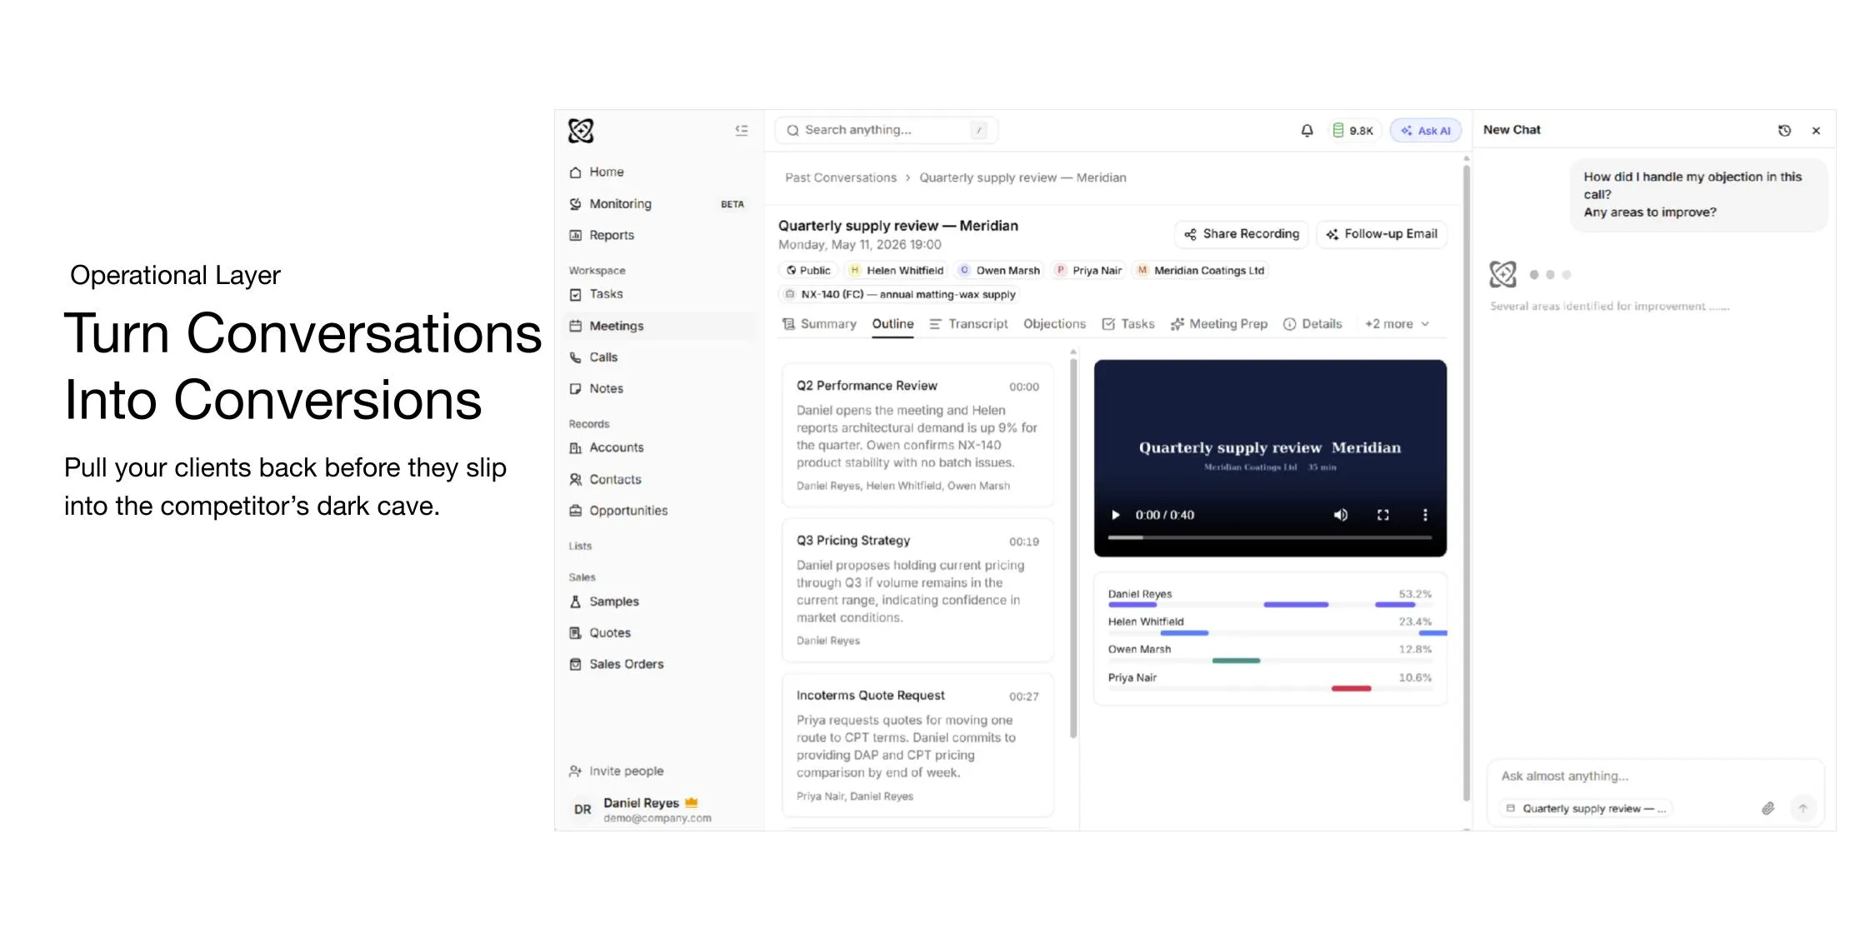1865x943 pixels.
Task: Click Invite people
Action: (617, 771)
